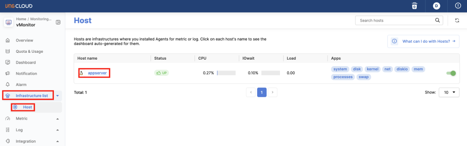The height and width of the screenshot is (146, 467).
Task: Click the search magnifier icon
Action: click(437, 21)
